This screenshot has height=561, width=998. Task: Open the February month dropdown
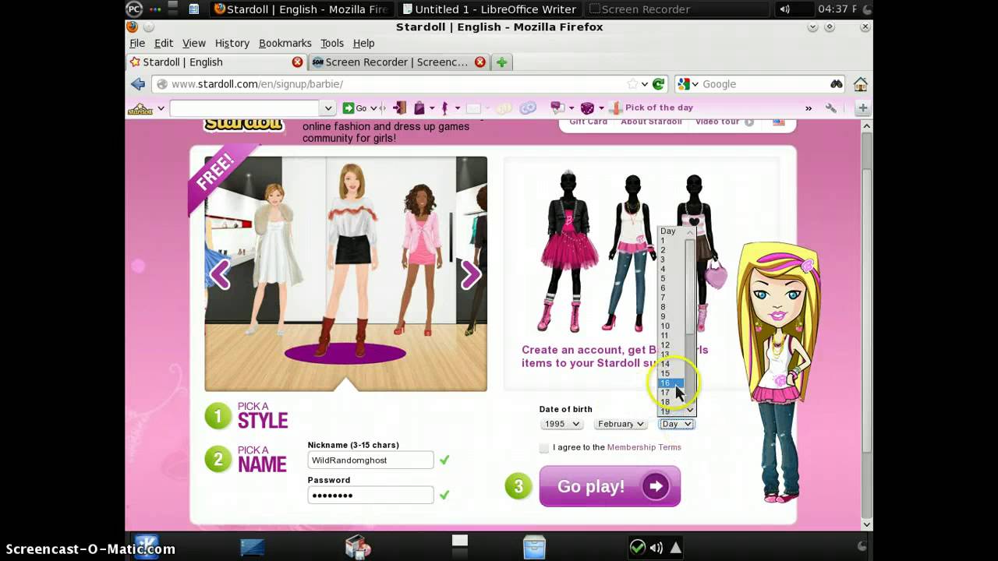pyautogui.click(x=621, y=424)
